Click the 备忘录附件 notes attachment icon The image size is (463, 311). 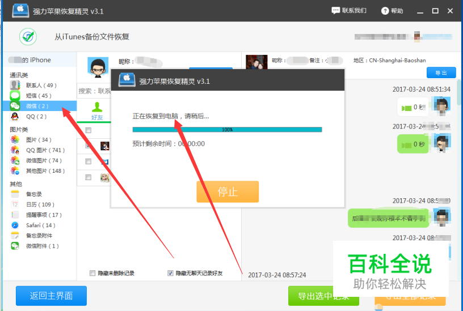point(15,236)
